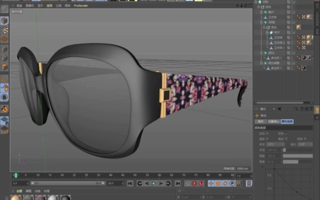Click the timeline playhead at frame 0
Screen dimensions: 320x200
16,175
